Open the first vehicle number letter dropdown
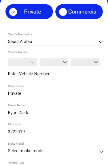The height and width of the screenshot is (166, 108). (22, 62)
